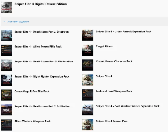Image resolution: width=168 pixels, height=132 pixels.
Task: Select "Sniper Elite 4 - Night Fighter Expansion Pack" title
Action: point(42,77)
